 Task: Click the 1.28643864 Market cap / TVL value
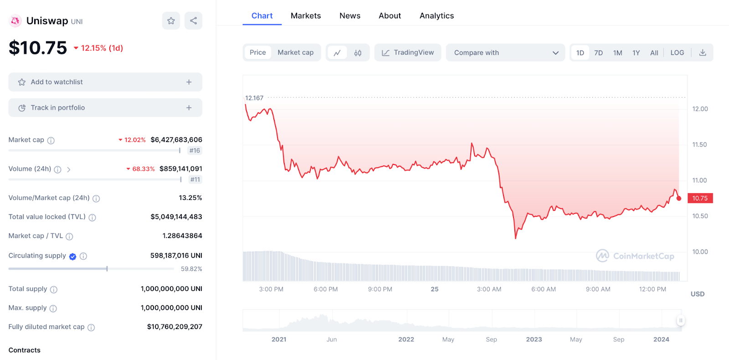tap(182, 236)
